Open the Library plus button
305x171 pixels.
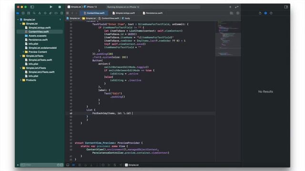[230, 7]
